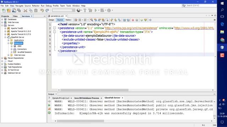The width and height of the screenshot is (227, 127).
Task: Select the Source editor view button
Action: tap(60, 20)
